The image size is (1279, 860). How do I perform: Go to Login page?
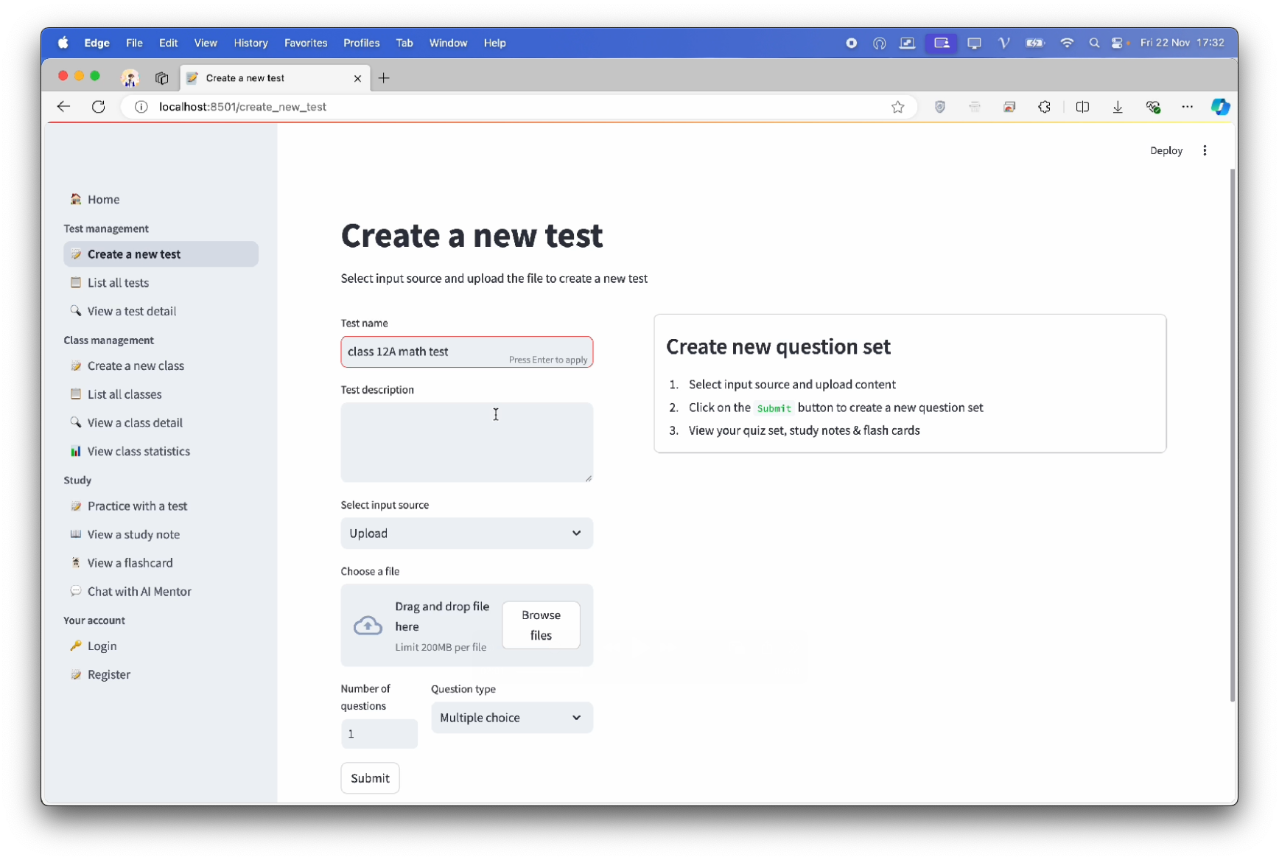(161, 646)
